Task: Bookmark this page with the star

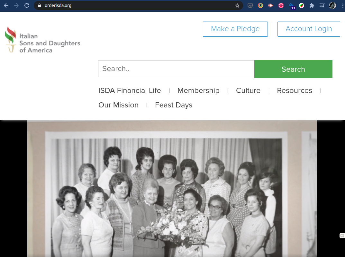Action: point(237,5)
